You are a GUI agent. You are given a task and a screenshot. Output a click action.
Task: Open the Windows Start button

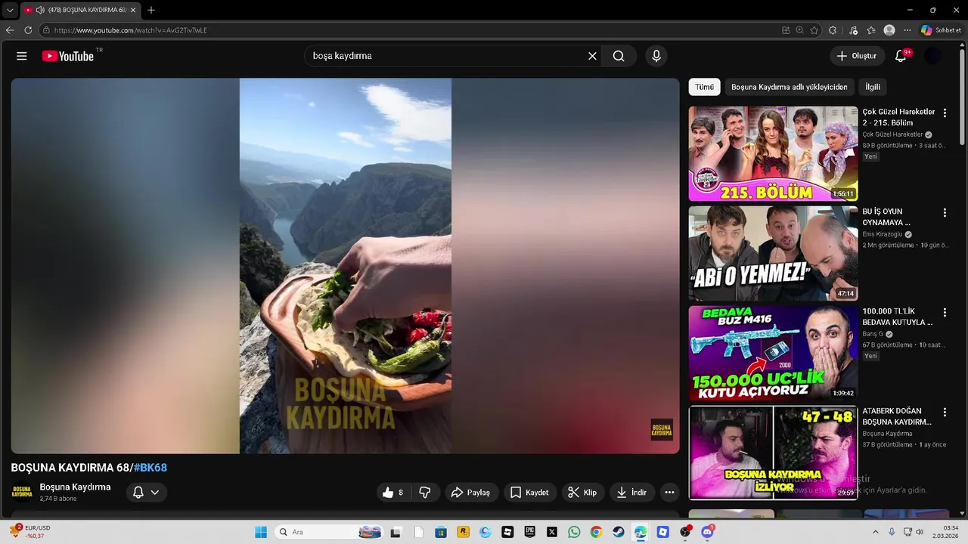click(x=261, y=532)
